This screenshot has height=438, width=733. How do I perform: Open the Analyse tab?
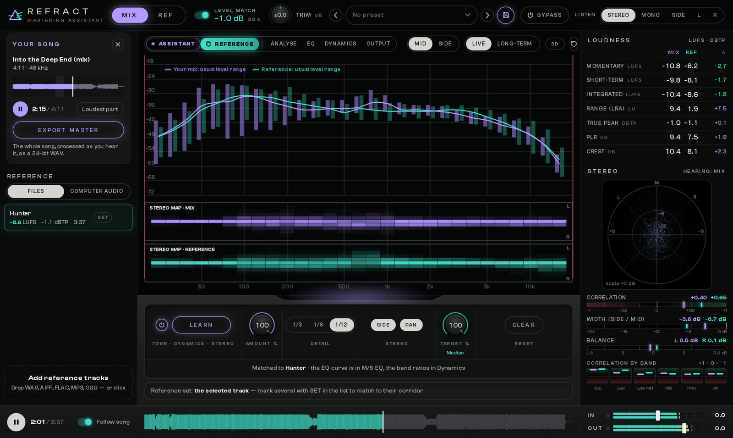(x=284, y=44)
